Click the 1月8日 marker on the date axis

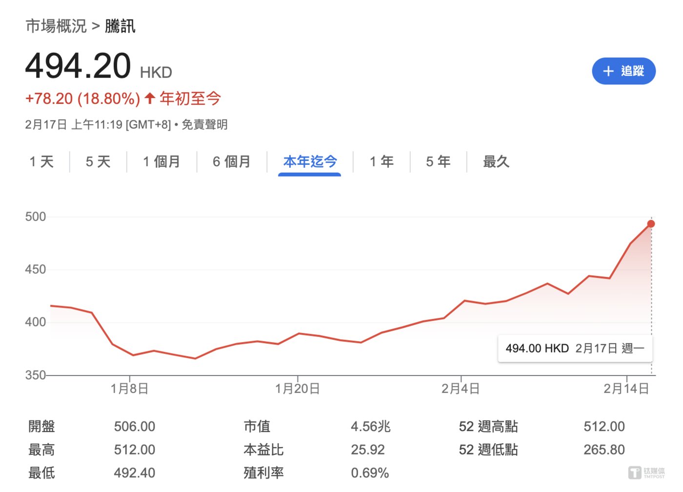coord(130,389)
